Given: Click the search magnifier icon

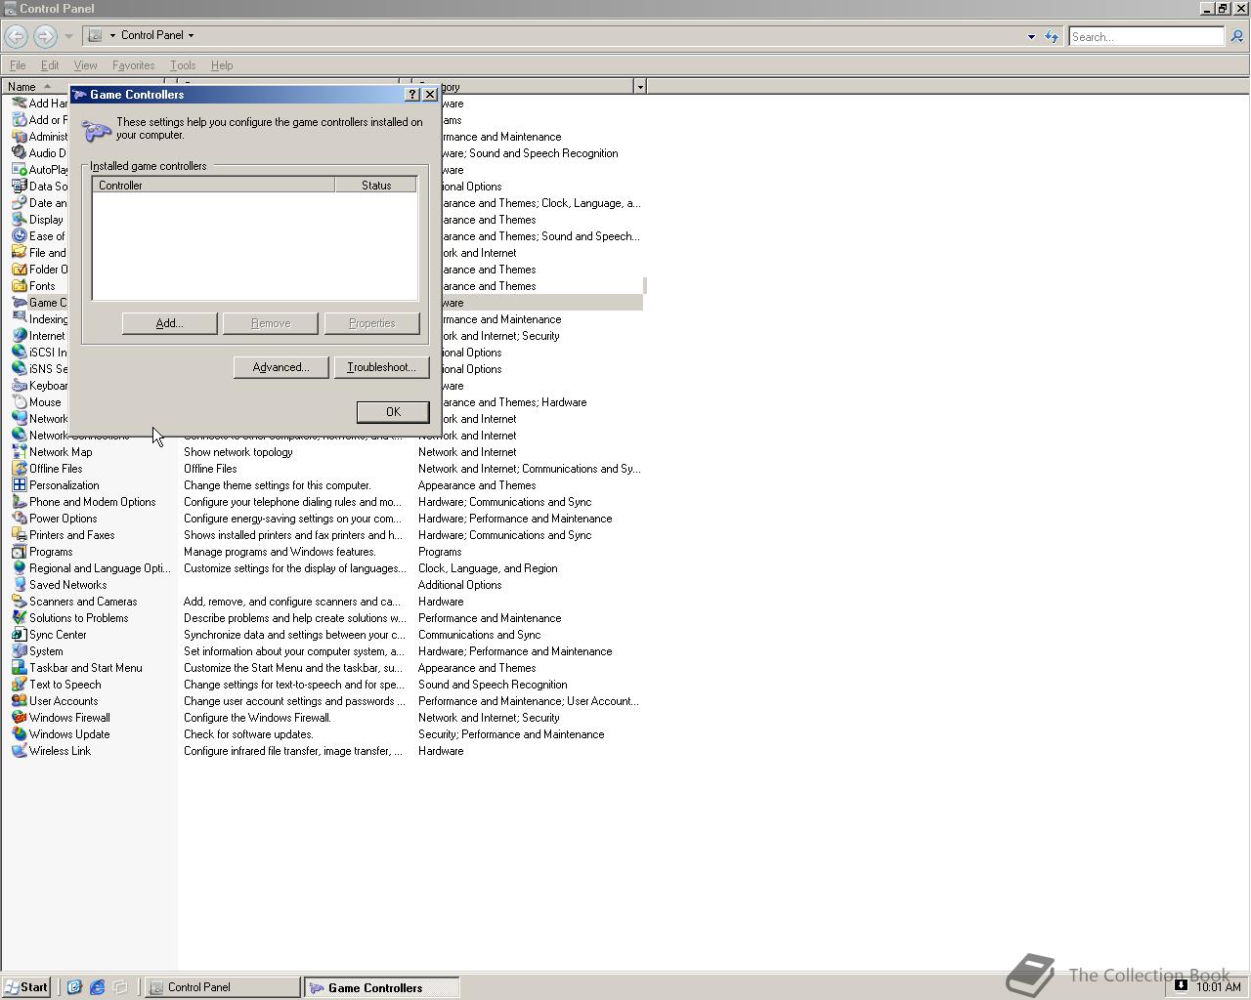Looking at the screenshot, I should 1236,36.
